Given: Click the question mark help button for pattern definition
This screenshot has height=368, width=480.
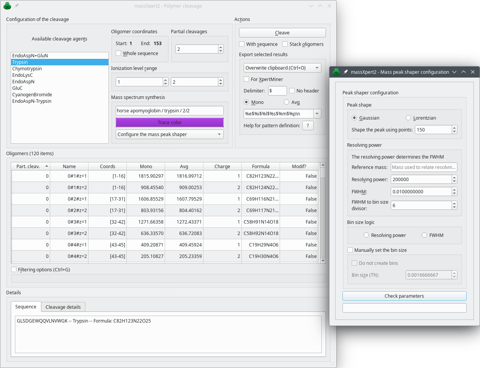Looking at the screenshot, I should pyautogui.click(x=308, y=126).
